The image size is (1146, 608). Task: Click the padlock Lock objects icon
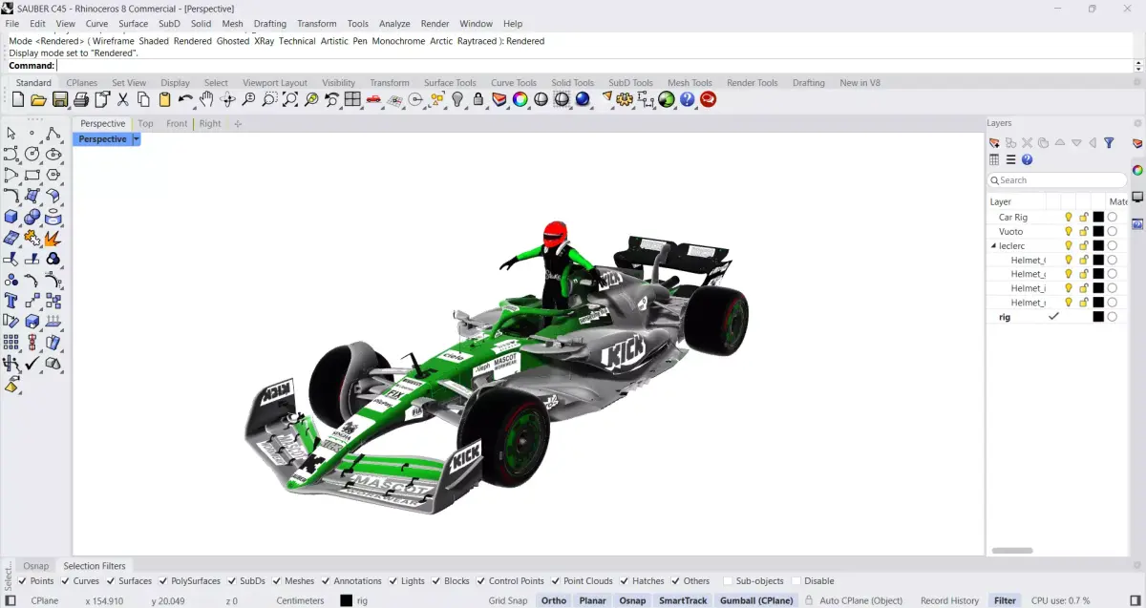(x=478, y=99)
